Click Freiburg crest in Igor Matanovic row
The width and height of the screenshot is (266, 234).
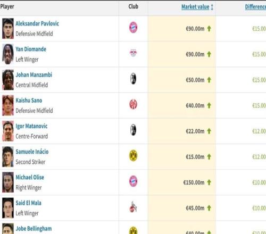coord(133,130)
